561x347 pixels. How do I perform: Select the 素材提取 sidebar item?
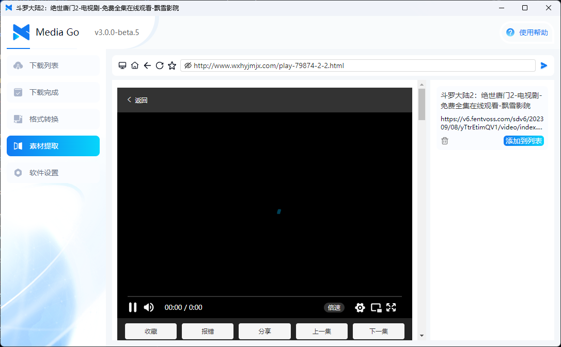pos(53,146)
